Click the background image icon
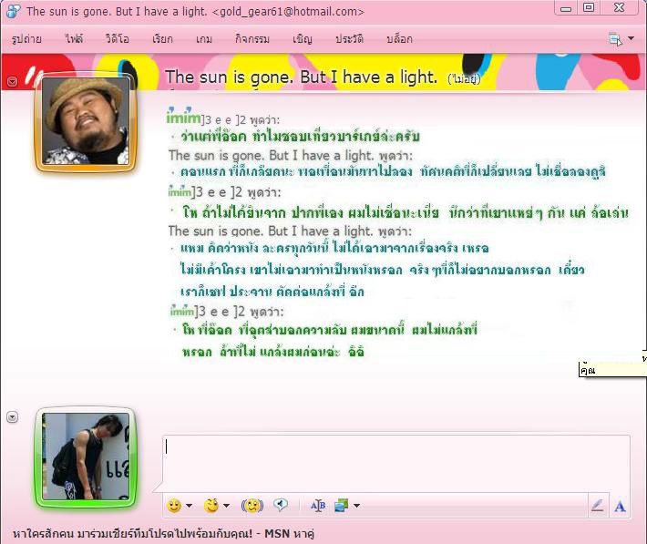Image resolution: width=647 pixels, height=544 pixels. tap(342, 505)
